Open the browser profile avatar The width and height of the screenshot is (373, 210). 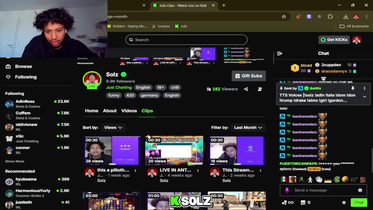coord(356,17)
